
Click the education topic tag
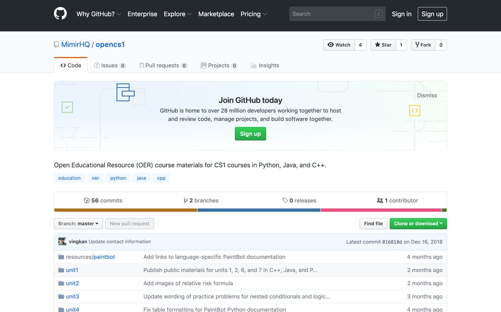pyautogui.click(x=69, y=178)
